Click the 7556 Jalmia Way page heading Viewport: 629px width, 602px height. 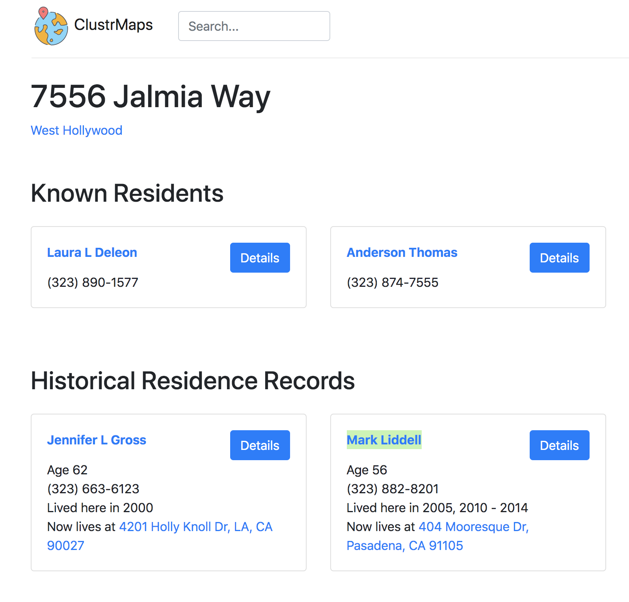pos(151,97)
